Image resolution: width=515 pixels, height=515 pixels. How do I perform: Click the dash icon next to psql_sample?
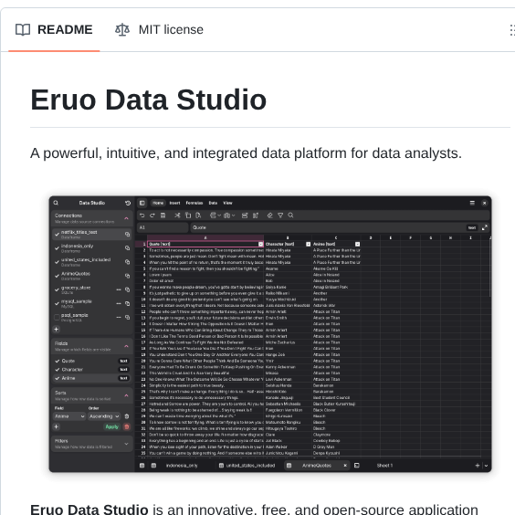pyautogui.click(x=119, y=317)
